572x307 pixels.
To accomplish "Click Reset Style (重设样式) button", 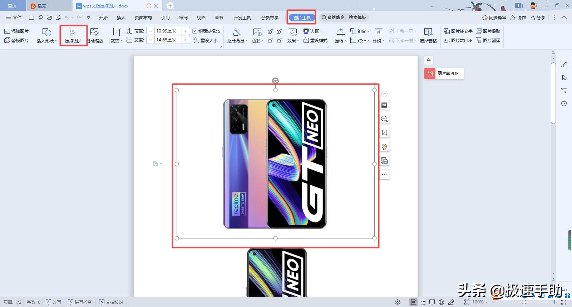I will (315, 40).
